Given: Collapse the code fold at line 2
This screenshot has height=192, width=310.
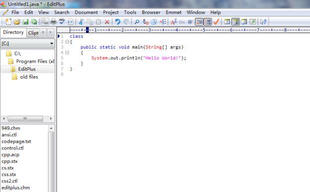Looking at the screenshot, I should click(67, 42).
